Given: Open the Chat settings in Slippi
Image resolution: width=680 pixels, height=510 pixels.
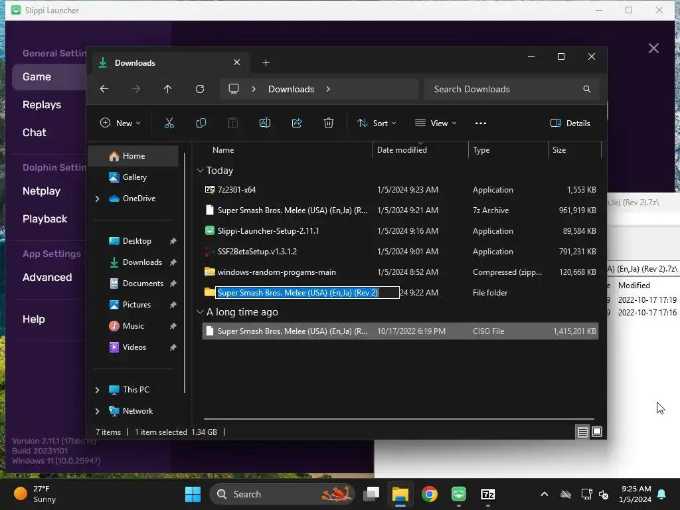Looking at the screenshot, I should [x=35, y=132].
